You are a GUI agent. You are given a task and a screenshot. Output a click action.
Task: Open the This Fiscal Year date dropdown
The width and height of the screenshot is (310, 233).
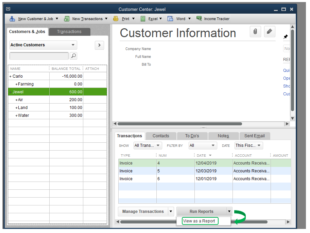tap(248, 145)
